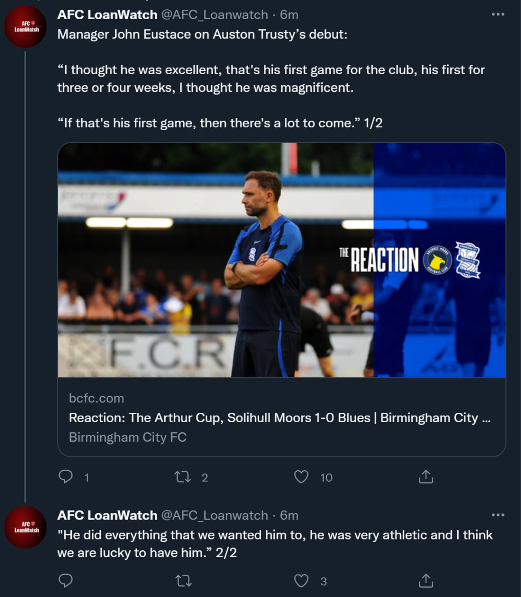
Task: Open AFC LoanWatch profile name on first tweet
Action: coord(107,15)
